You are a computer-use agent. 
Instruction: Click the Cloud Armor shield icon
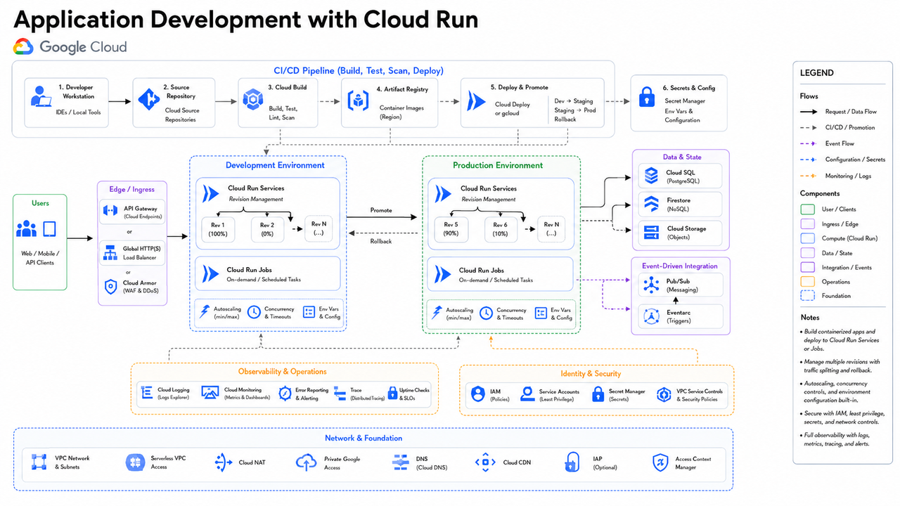[110, 287]
